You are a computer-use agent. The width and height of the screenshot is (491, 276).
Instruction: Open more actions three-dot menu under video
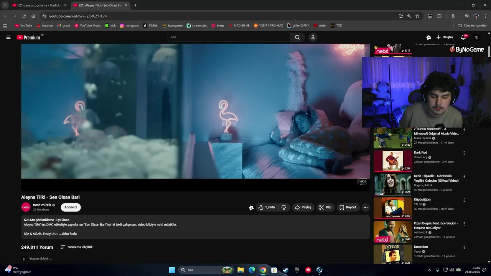pyautogui.click(x=366, y=207)
